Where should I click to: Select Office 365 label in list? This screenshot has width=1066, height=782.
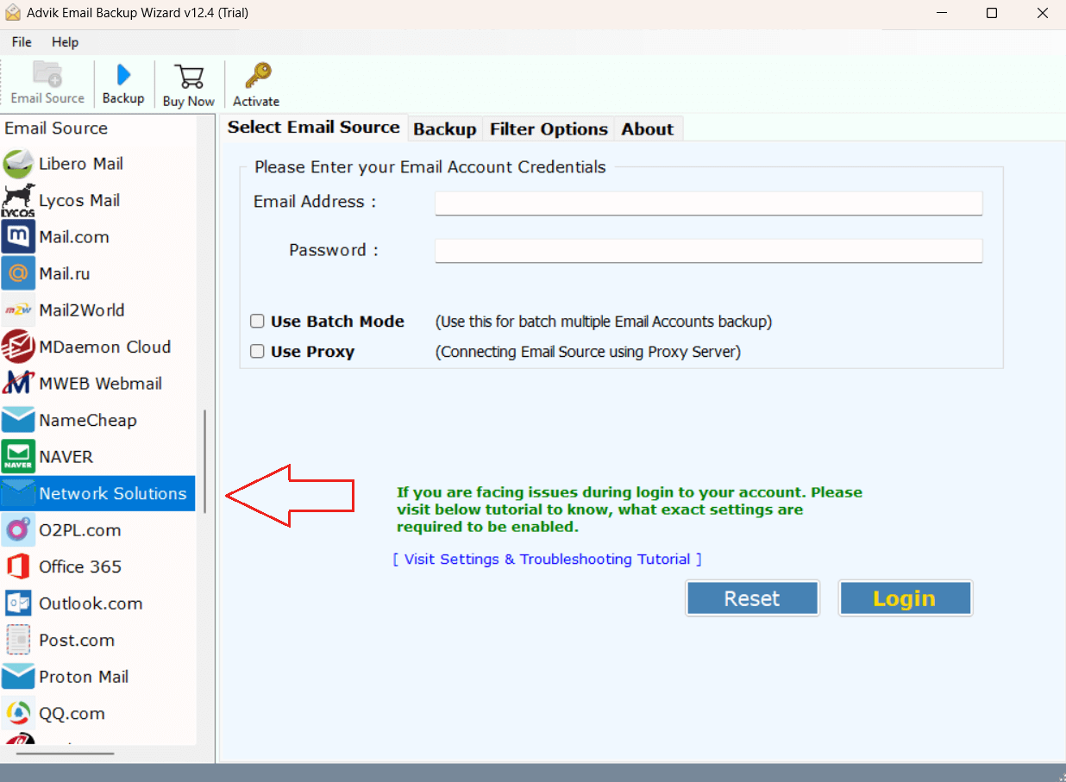pos(80,566)
